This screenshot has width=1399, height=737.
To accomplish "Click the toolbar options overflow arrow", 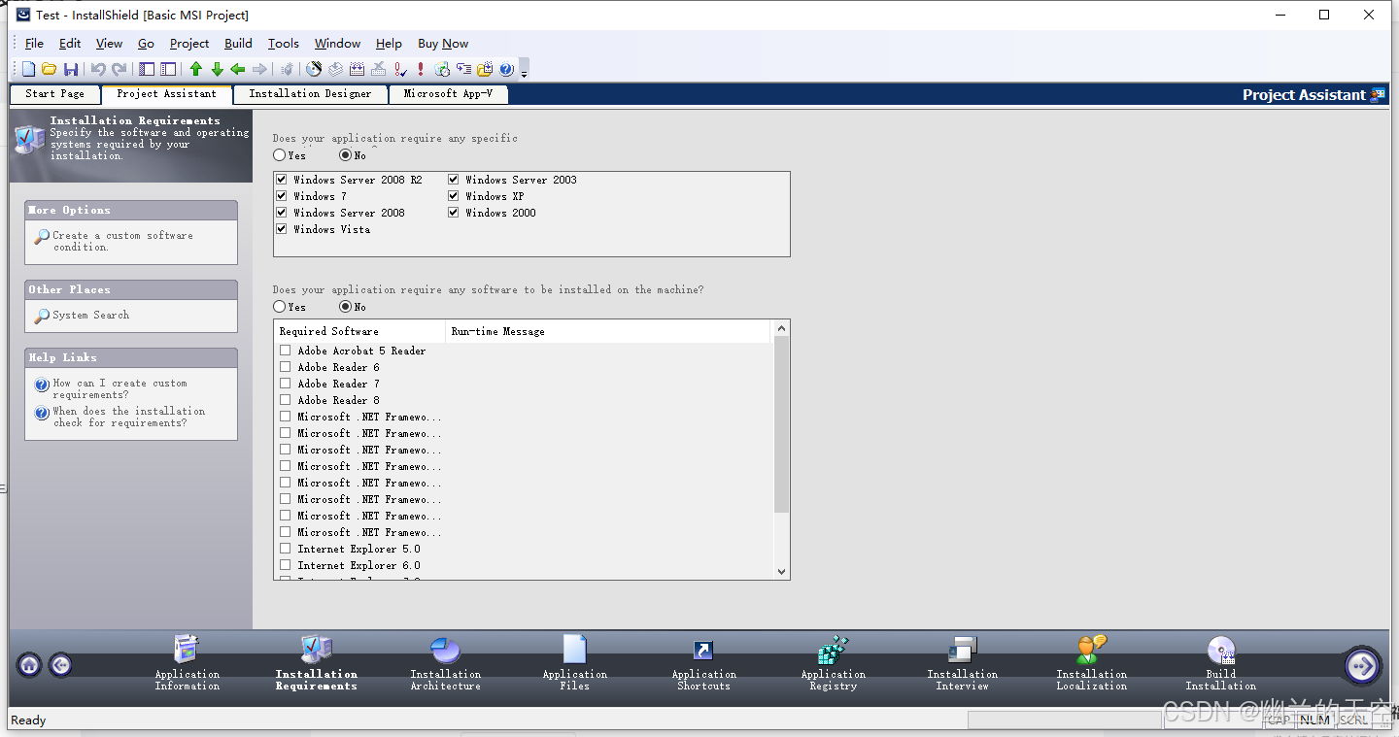I will (x=525, y=71).
